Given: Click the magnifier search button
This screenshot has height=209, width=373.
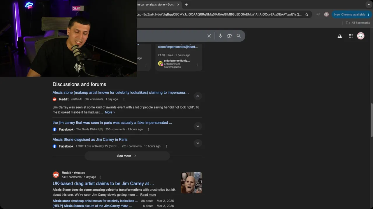Looking at the screenshot, I should coord(239,36).
